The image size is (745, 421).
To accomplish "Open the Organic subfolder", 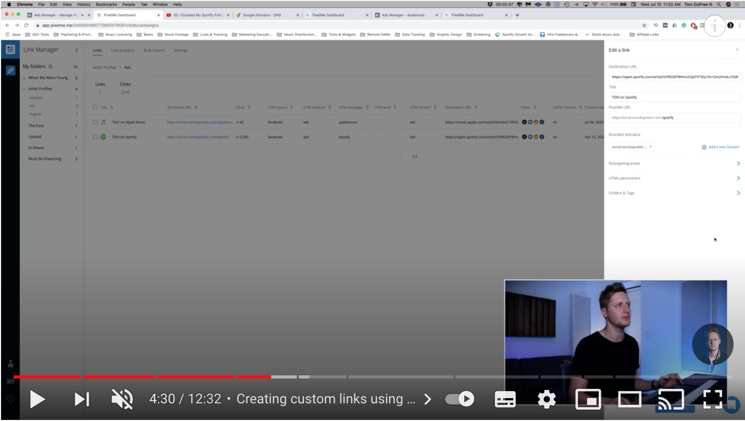I will pyautogui.click(x=35, y=114).
